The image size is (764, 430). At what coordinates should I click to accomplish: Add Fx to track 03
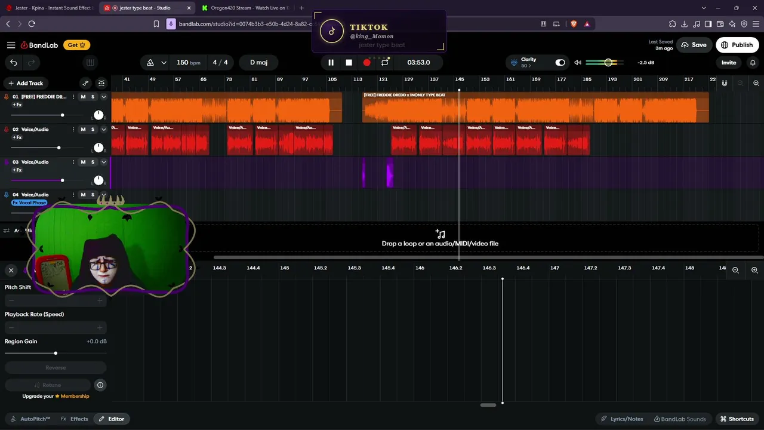(x=17, y=170)
